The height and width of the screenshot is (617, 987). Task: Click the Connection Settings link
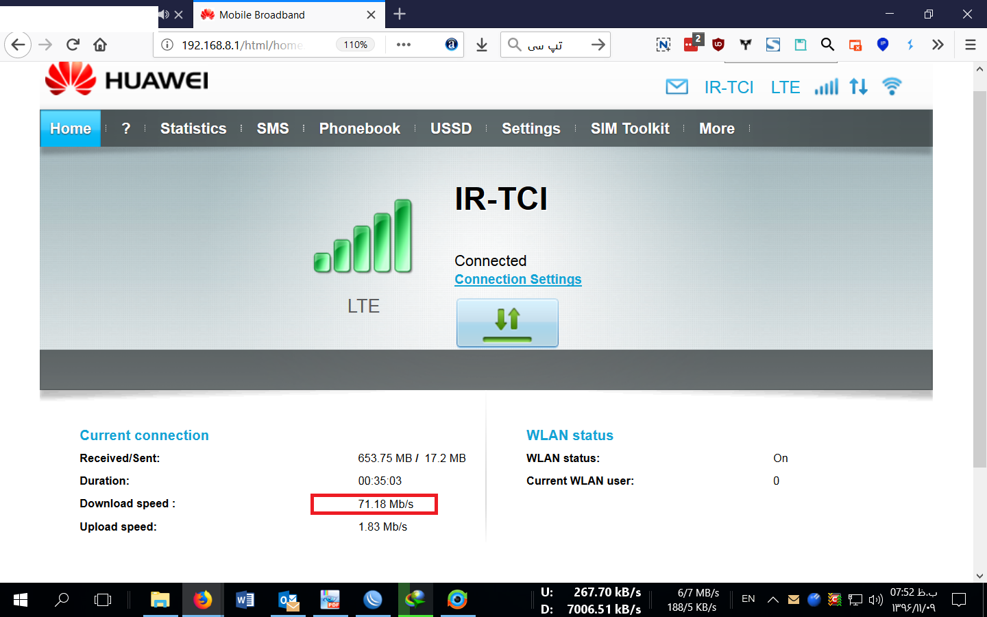click(518, 279)
